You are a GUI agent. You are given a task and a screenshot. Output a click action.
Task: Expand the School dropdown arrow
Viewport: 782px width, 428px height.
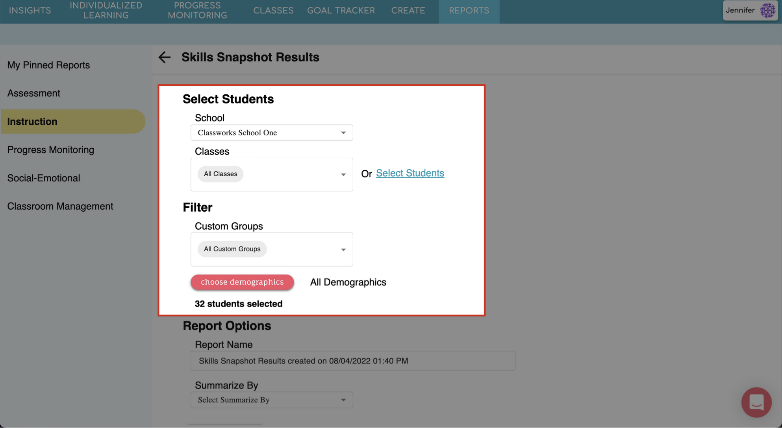[343, 133]
